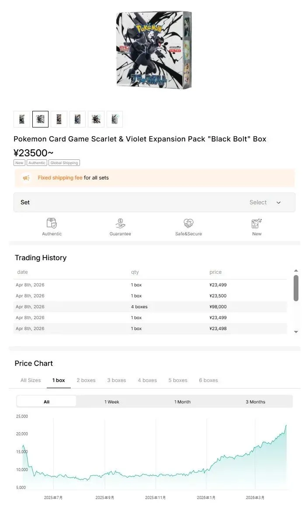Click the New sparkle card icon
This screenshot has height=513, width=305.
pos(256,223)
